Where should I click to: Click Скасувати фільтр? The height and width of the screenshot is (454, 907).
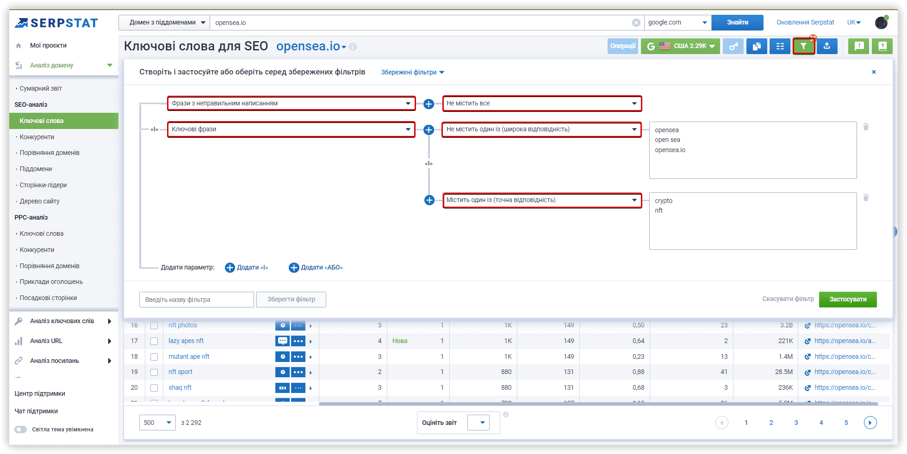pos(788,299)
